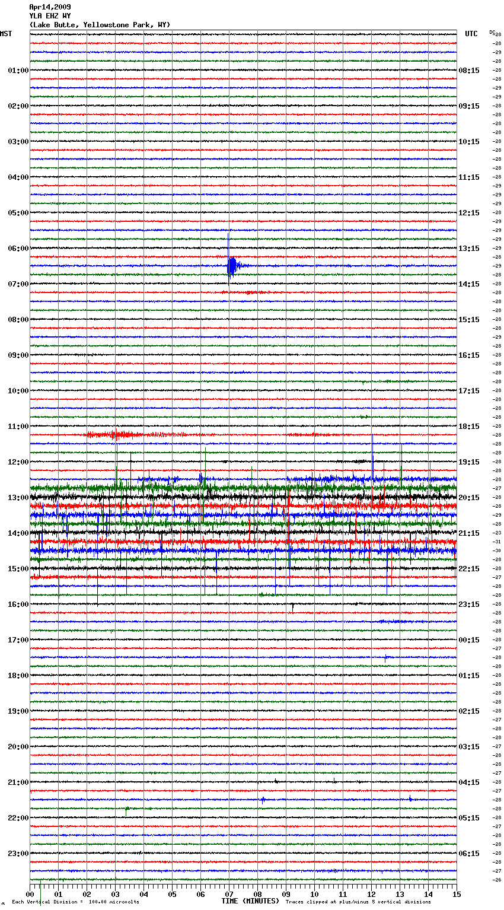
Task: Select minute 07 on the bottom axis
Action: pos(229,894)
